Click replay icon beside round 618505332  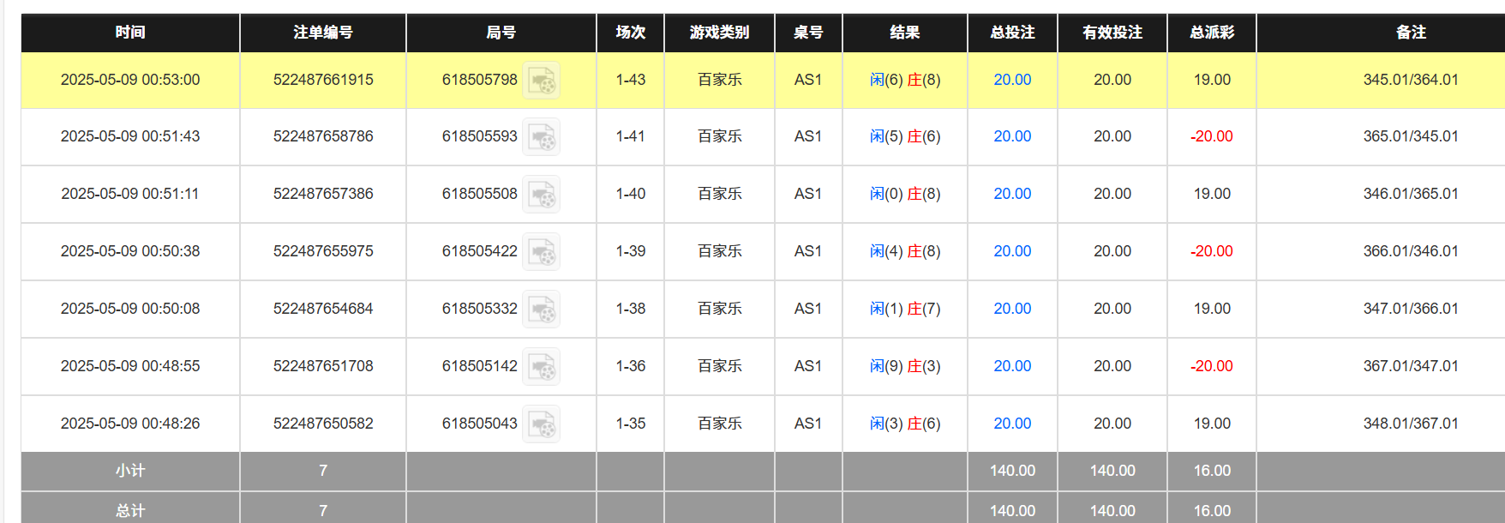542,310
